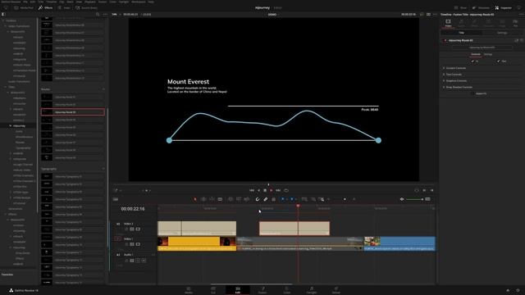Enable the Out animation checkbox
Image resolution: width=525 pixels, height=295 pixels.
[x=498, y=61]
